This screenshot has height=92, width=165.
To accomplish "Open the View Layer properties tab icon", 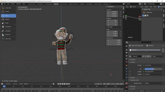I will [127, 56].
